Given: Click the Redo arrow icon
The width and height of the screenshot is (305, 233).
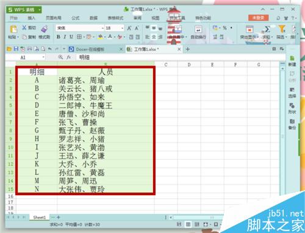Looking at the screenshot, I should [57, 49].
